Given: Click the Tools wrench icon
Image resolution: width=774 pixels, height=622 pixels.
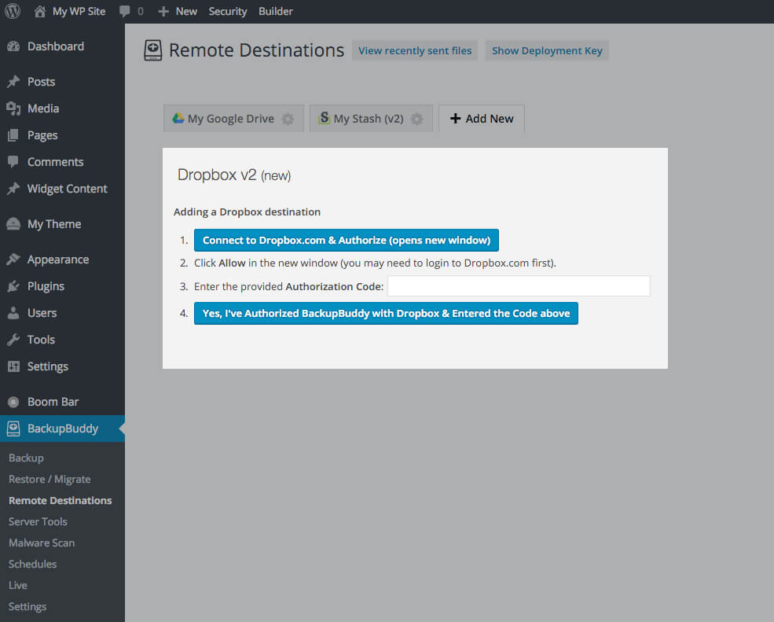Looking at the screenshot, I should point(13,340).
